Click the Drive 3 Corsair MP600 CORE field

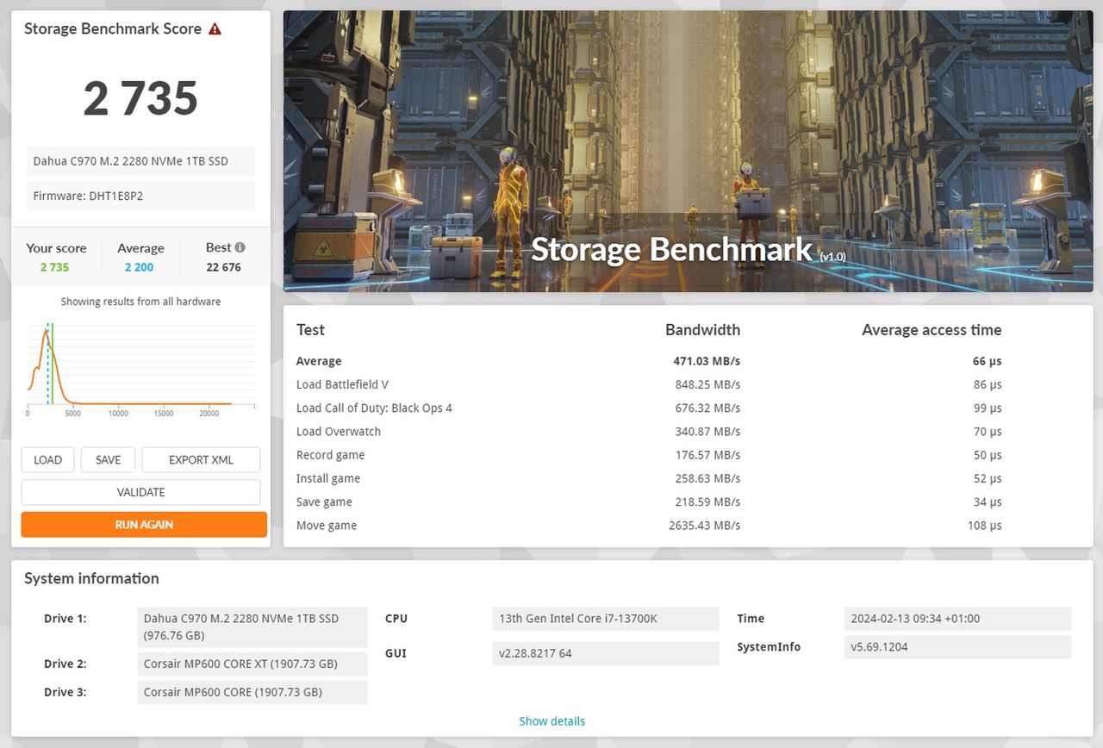[252, 692]
